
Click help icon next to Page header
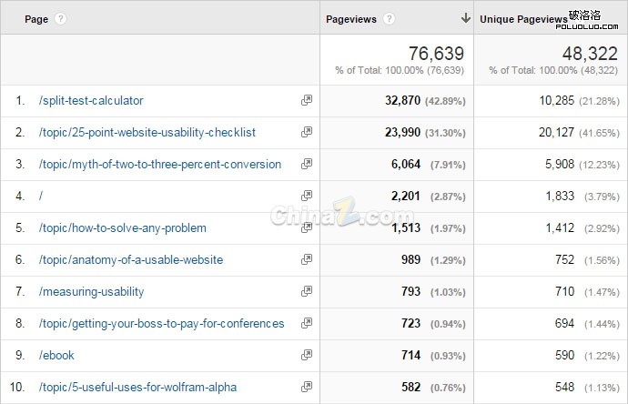point(60,18)
